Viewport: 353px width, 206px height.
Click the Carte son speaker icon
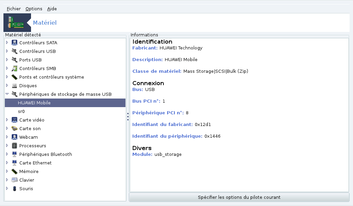(14, 128)
